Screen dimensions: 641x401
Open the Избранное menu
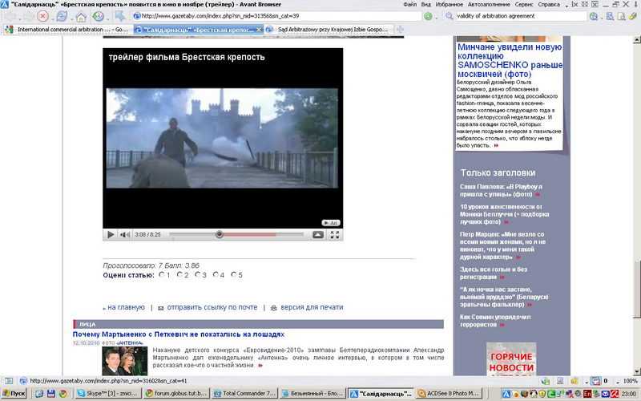(450, 4)
